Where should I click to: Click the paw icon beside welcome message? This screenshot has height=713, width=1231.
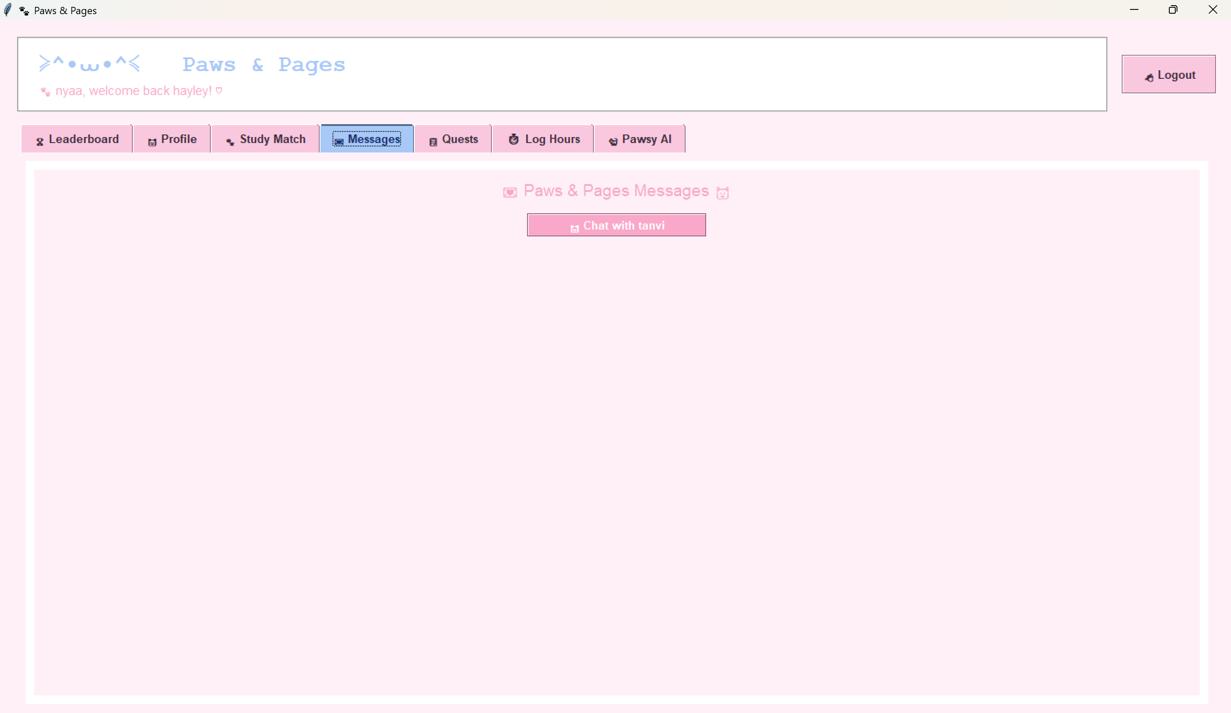45,92
